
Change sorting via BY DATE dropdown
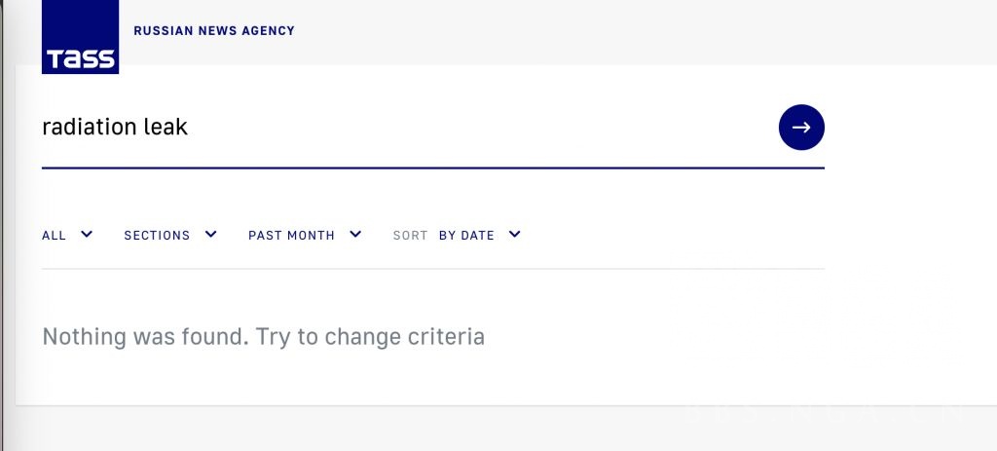click(466, 236)
